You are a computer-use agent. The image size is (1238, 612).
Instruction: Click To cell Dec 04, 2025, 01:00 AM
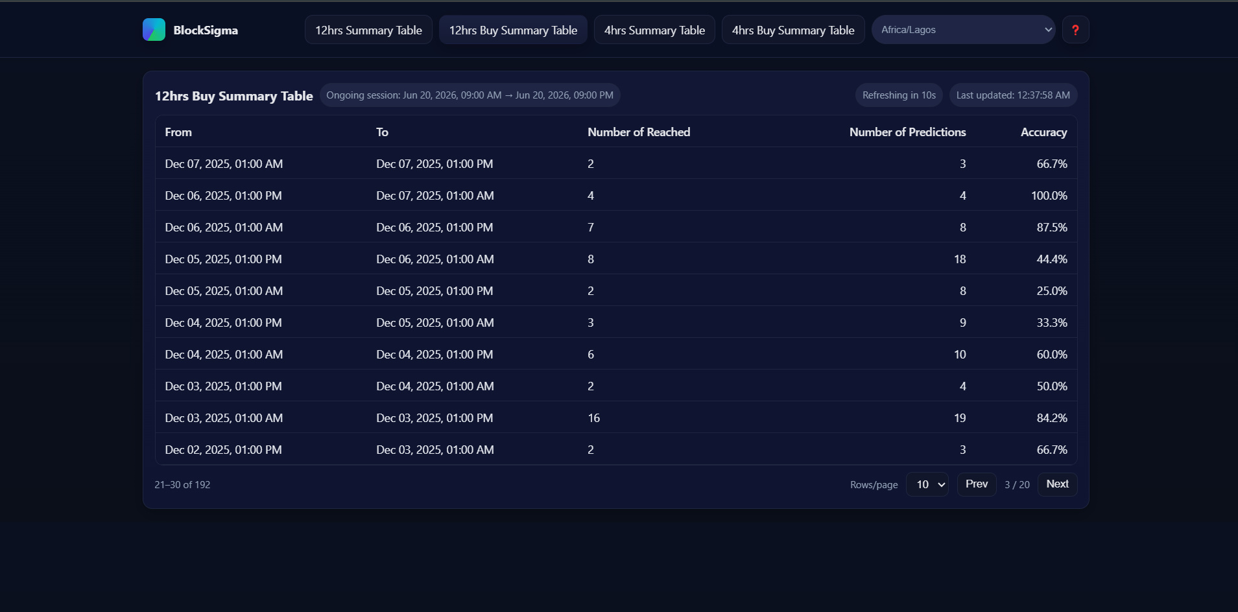coord(435,386)
